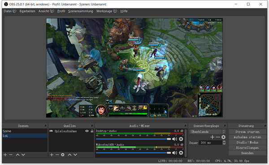Click Aufnahme starten button
Viewport: 269px width, 165px height.
[247, 137]
